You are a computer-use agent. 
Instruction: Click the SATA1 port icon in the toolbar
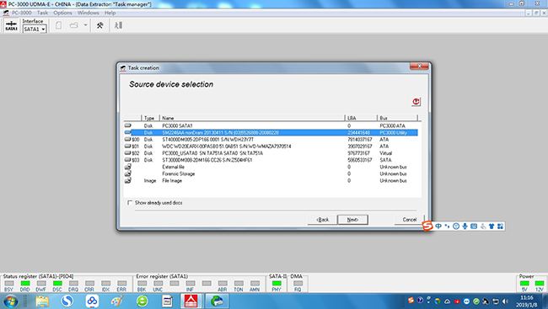pyautogui.click(x=11, y=25)
